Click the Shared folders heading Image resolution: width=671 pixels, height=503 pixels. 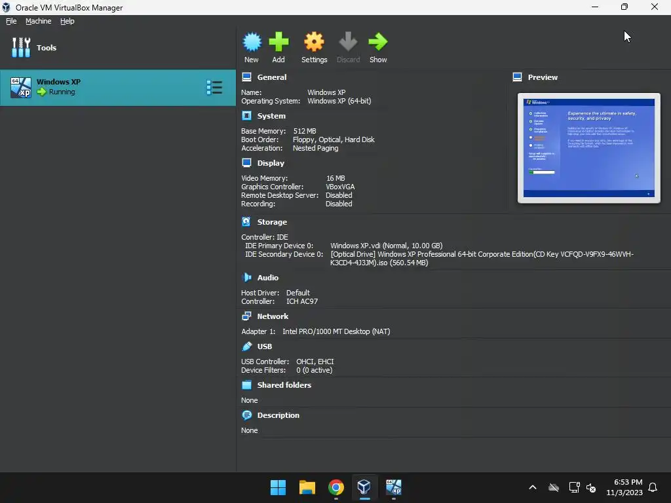click(x=284, y=385)
